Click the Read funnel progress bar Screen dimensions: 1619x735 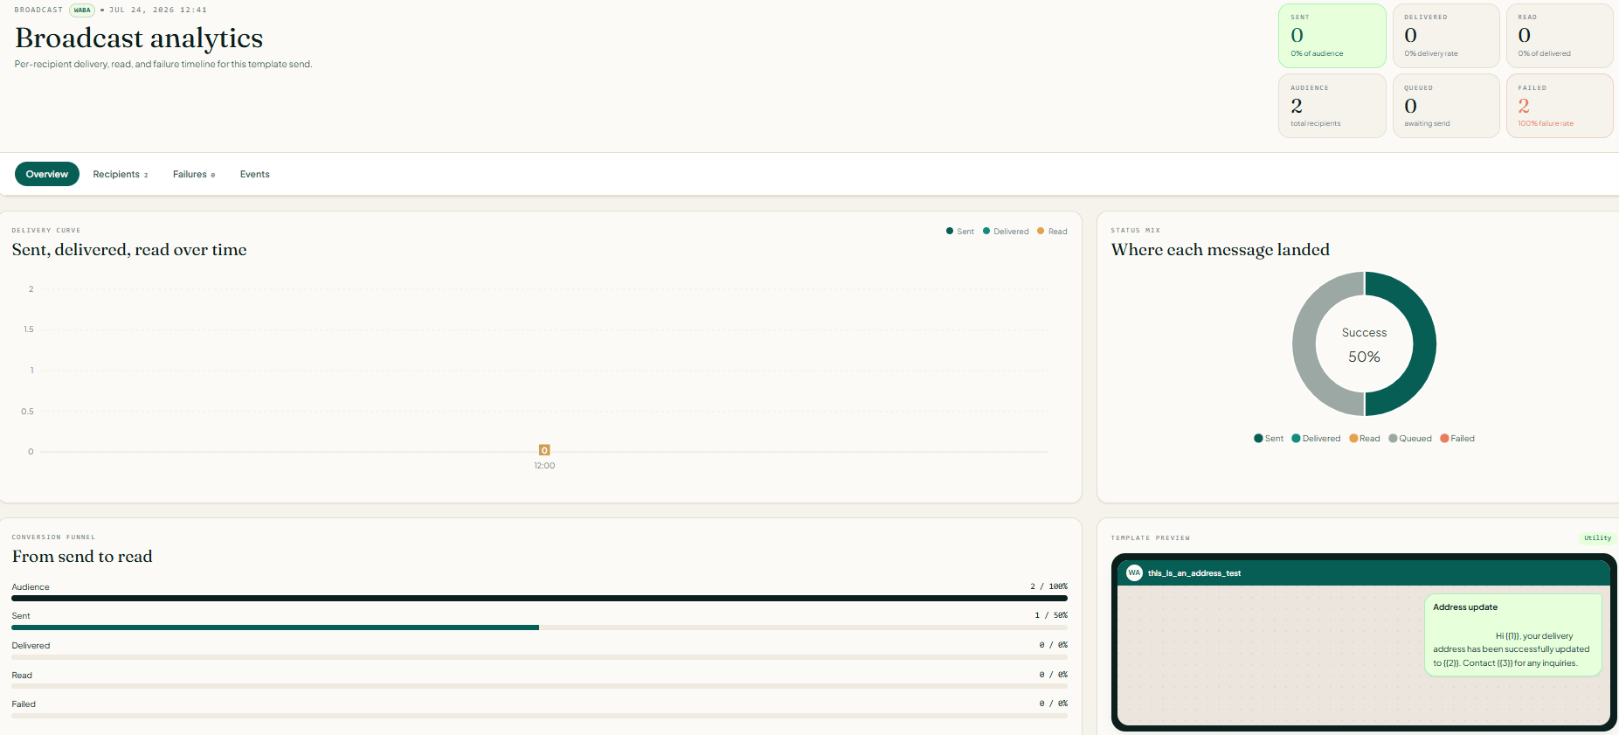tap(539, 686)
